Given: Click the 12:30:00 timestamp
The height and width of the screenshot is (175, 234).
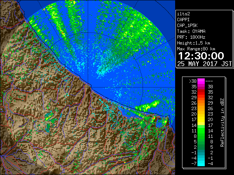Looking at the screenshot, I should [201, 56].
